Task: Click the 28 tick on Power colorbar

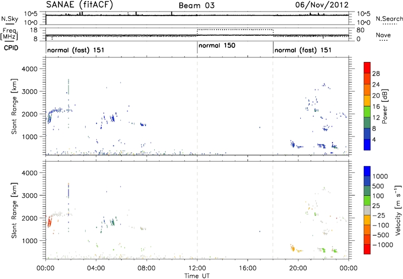Action: click(x=376, y=74)
